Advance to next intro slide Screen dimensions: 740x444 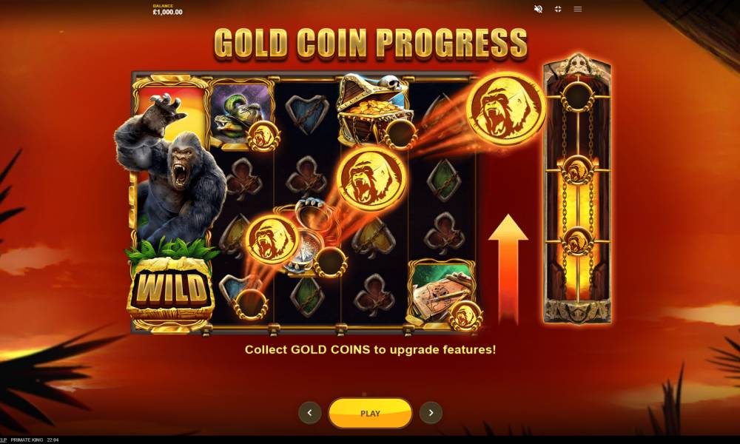(x=431, y=413)
